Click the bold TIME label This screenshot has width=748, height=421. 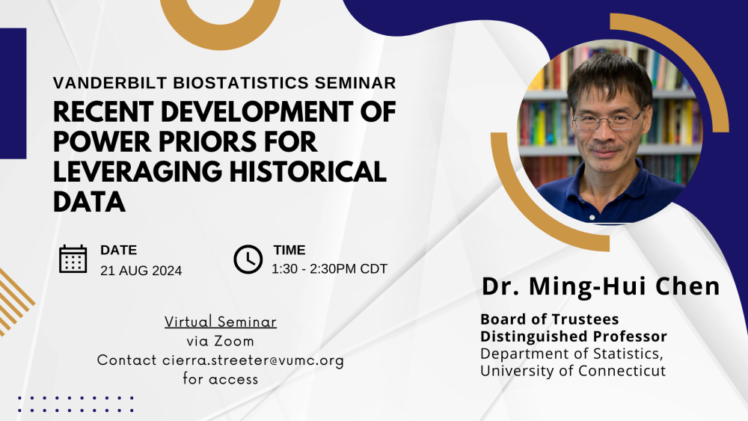[289, 251]
